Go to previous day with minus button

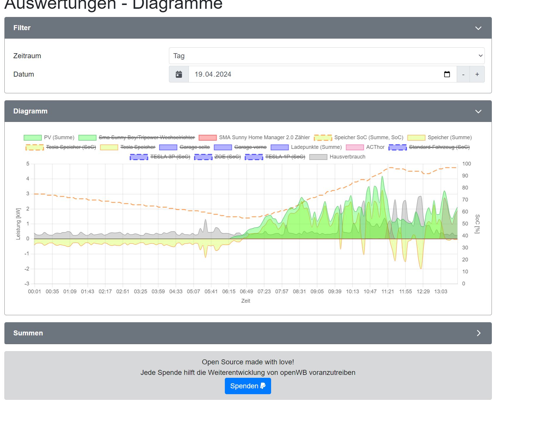pyautogui.click(x=463, y=74)
